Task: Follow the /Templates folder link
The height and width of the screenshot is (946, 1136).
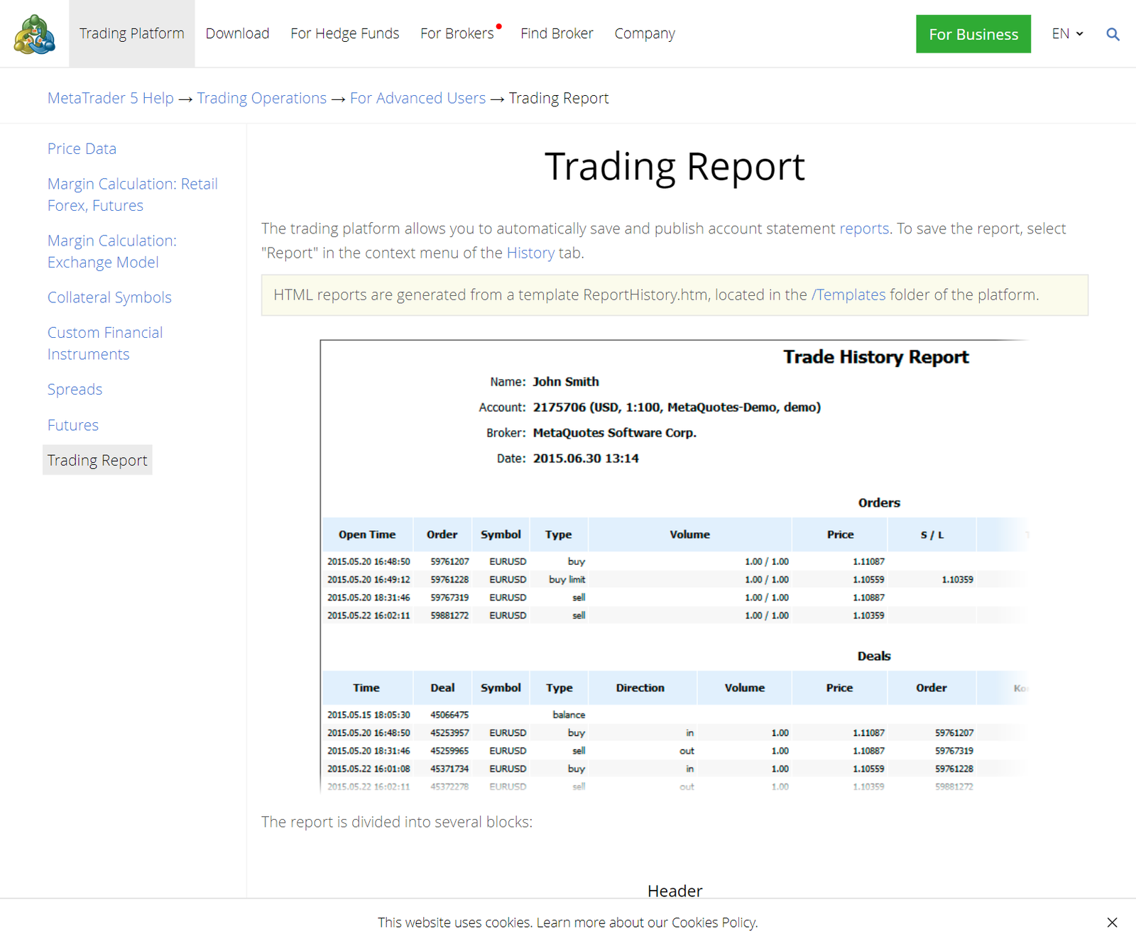Action: 848,295
